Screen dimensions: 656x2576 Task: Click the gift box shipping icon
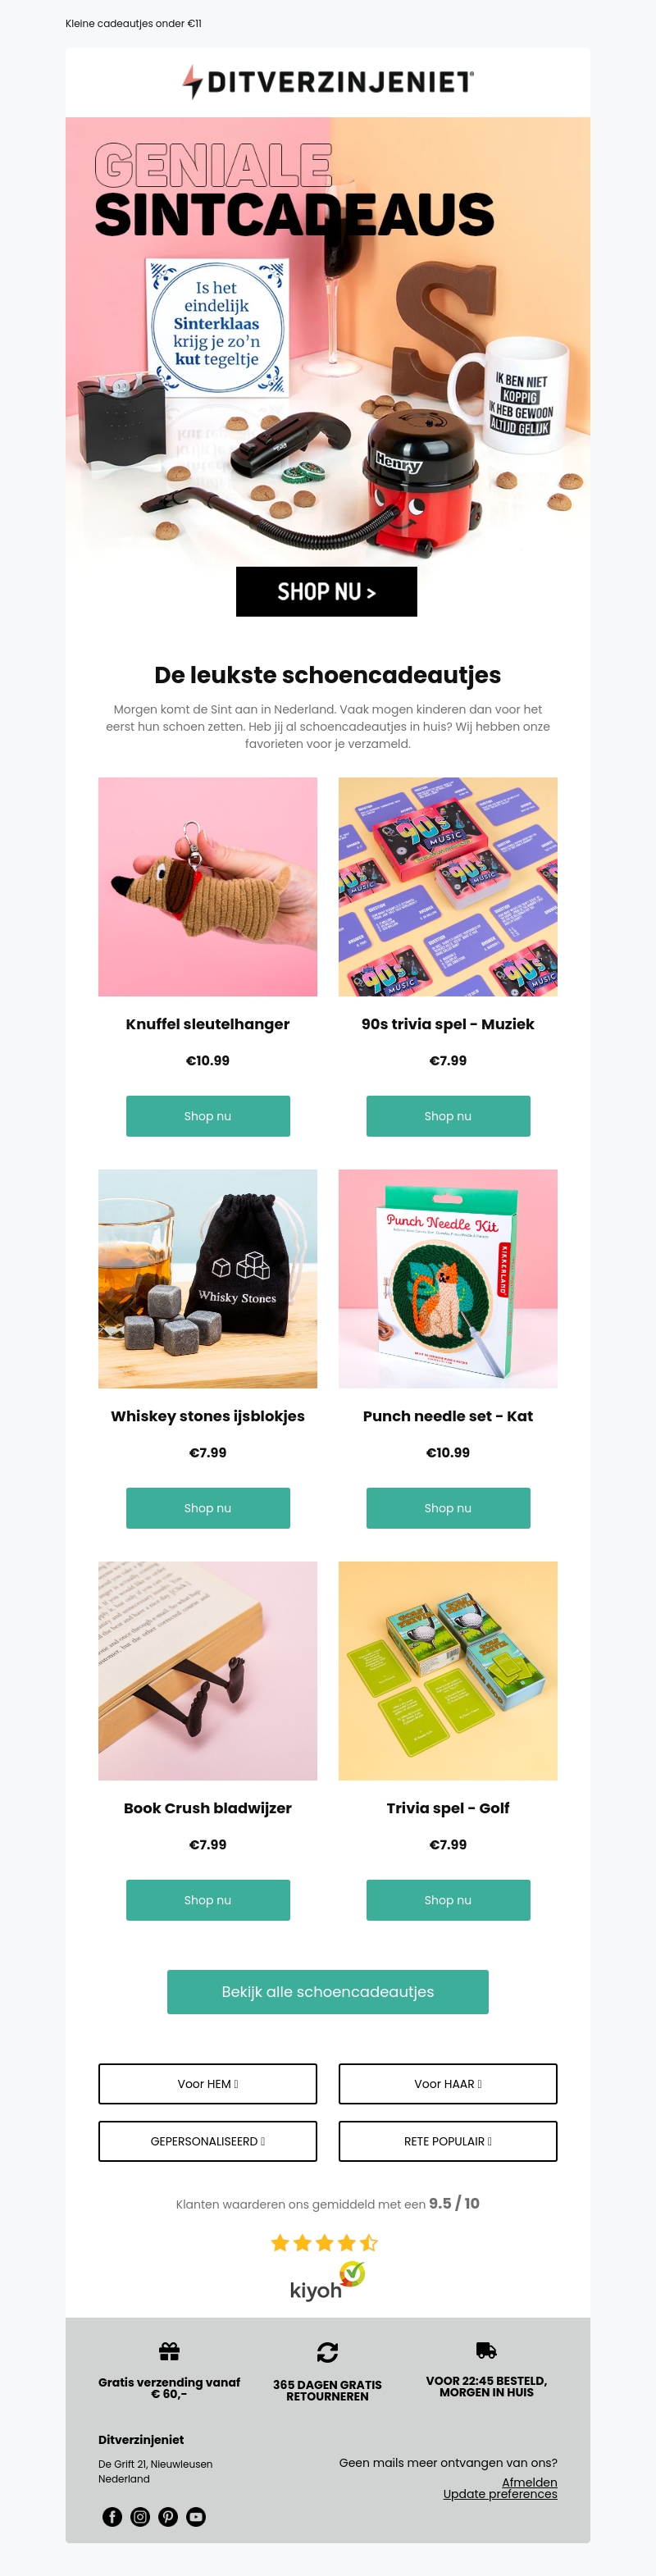(x=169, y=2350)
